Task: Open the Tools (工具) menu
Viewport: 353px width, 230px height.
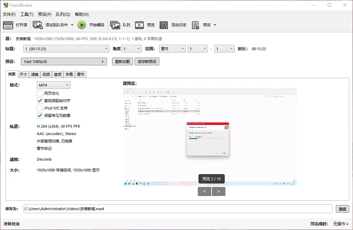Action: coord(27,14)
